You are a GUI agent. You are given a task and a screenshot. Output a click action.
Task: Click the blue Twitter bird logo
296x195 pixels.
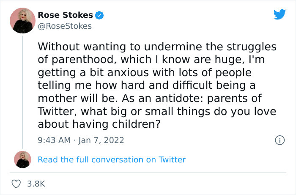pyautogui.click(x=280, y=15)
